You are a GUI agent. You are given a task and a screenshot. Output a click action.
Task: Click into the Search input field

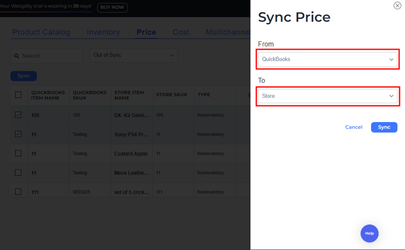(x=50, y=56)
